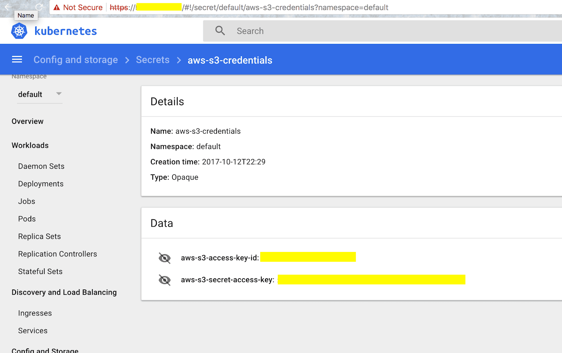Reload the page with the refresh icon
Screen dimensions: 562x353
[39, 6]
